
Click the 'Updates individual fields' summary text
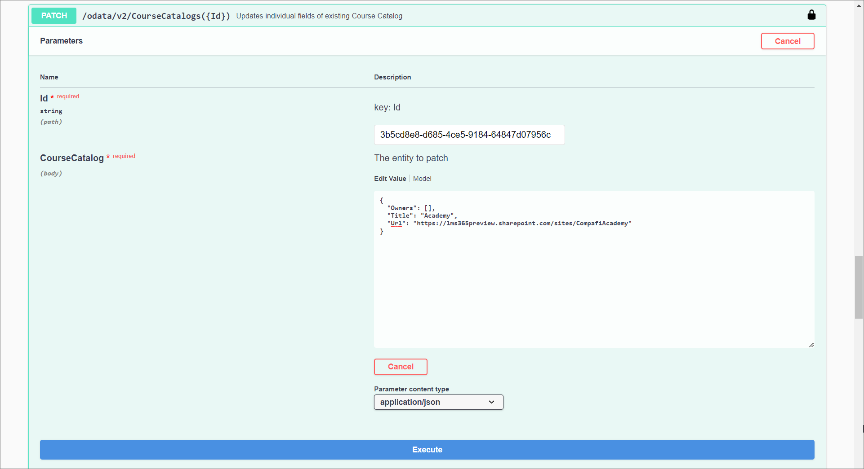click(x=319, y=16)
